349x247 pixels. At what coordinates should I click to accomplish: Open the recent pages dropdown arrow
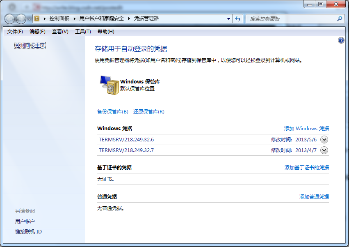29,19
